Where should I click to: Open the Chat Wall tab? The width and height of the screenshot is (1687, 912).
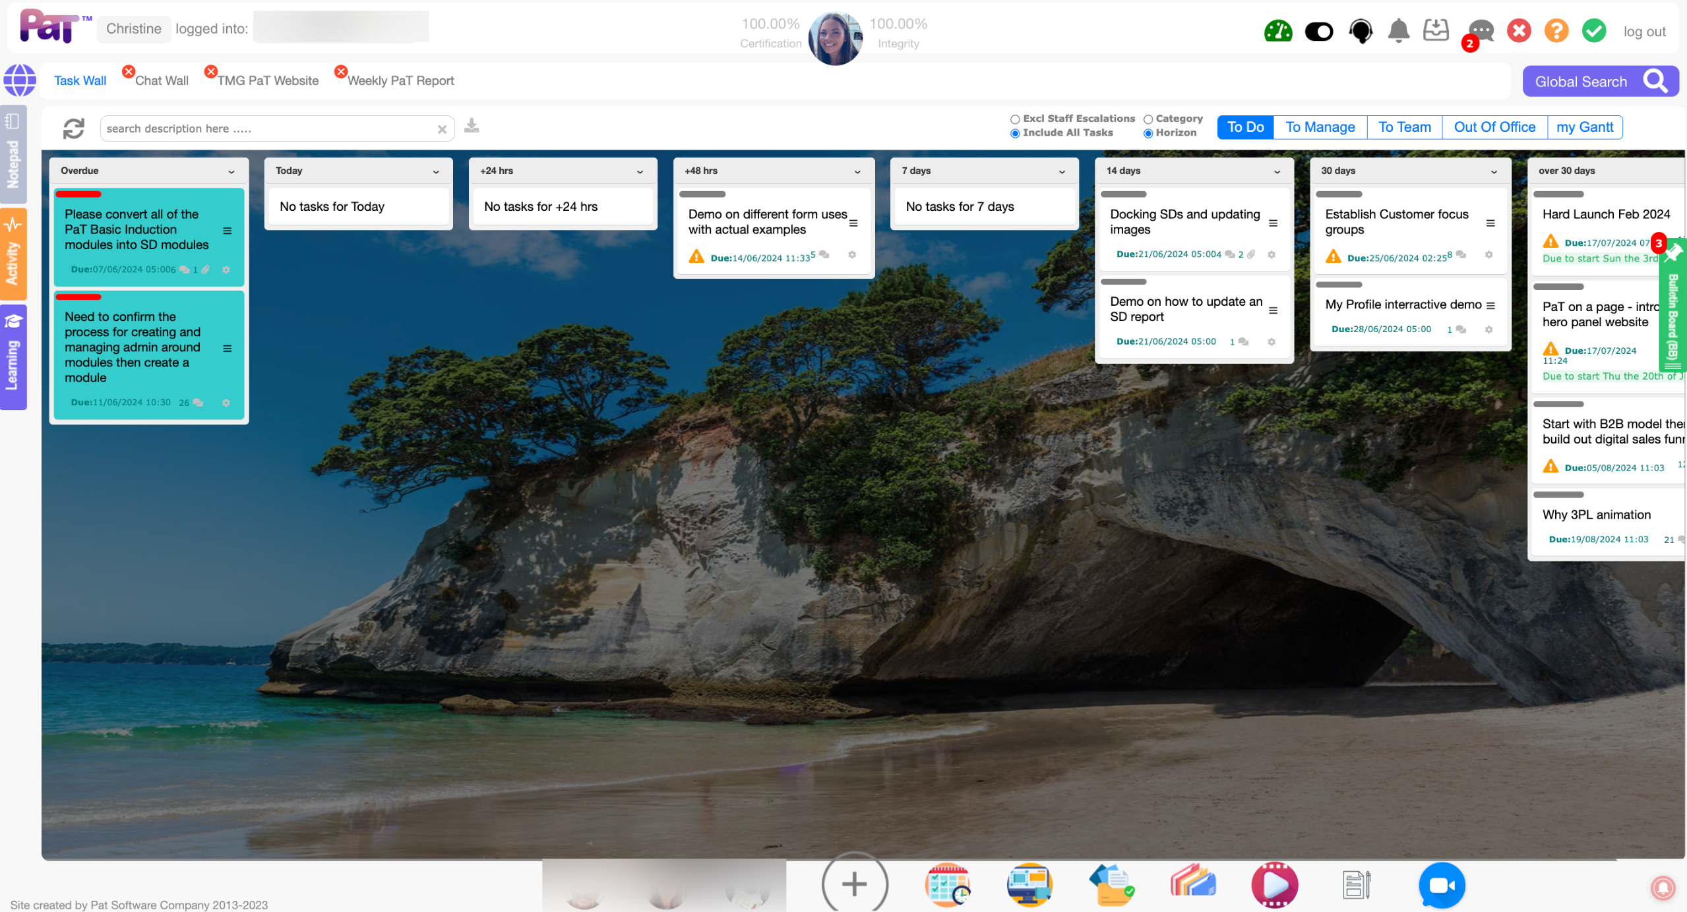coord(162,80)
